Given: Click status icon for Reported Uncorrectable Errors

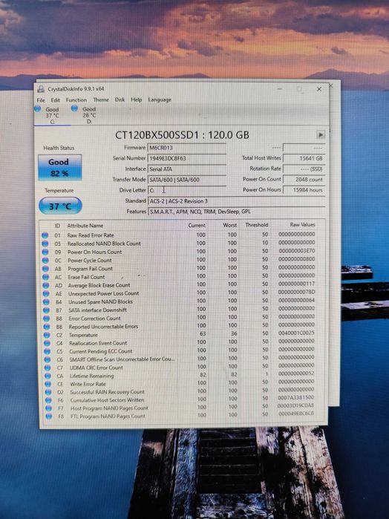Looking at the screenshot, I should 47,327.
